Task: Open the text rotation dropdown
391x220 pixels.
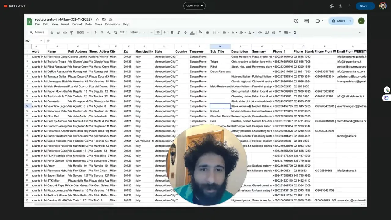Action: tap(251, 32)
